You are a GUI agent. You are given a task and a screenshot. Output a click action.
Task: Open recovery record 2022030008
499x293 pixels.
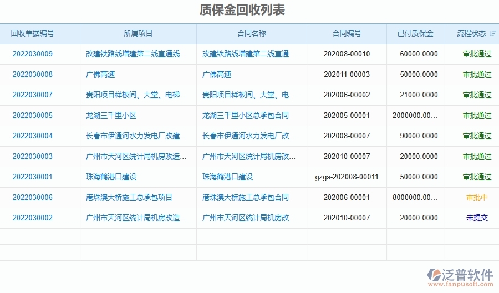(32, 75)
